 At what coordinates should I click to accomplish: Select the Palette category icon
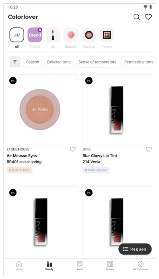point(107,35)
